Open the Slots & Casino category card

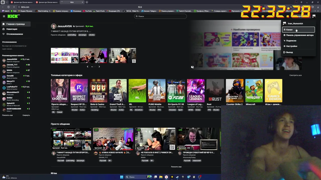tap(99, 91)
